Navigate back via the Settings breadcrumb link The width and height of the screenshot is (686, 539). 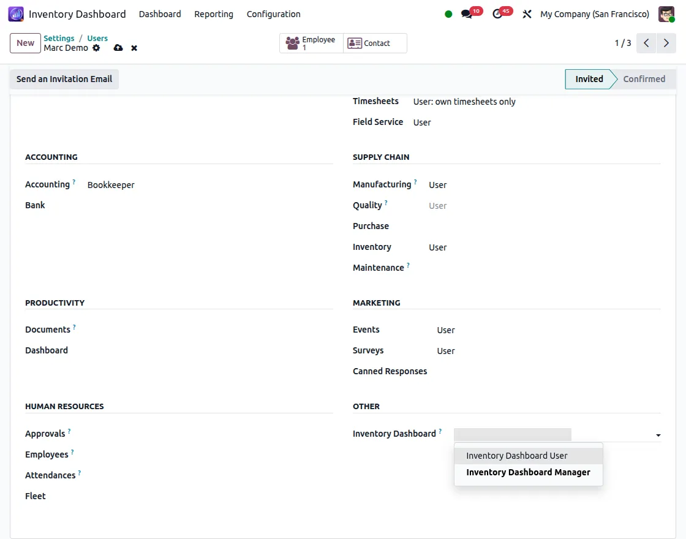(59, 38)
